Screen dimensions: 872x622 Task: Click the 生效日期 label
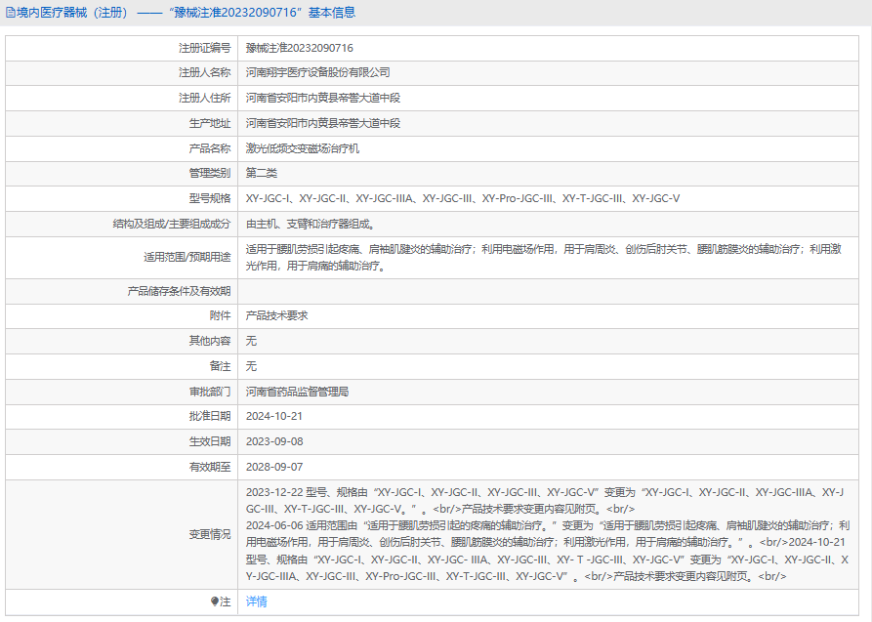pos(210,441)
